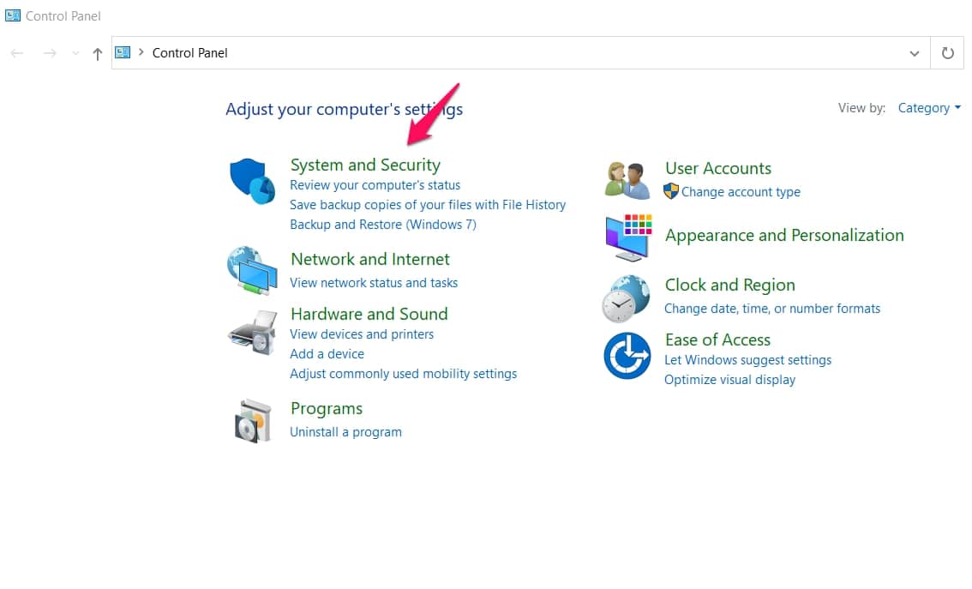The width and height of the screenshot is (972, 589).
Task: Open Save backup copies with File History
Action: click(428, 205)
